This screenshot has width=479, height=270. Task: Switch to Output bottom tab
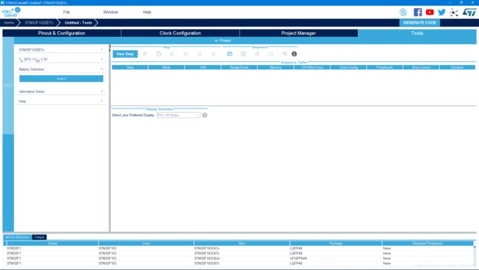(39, 238)
